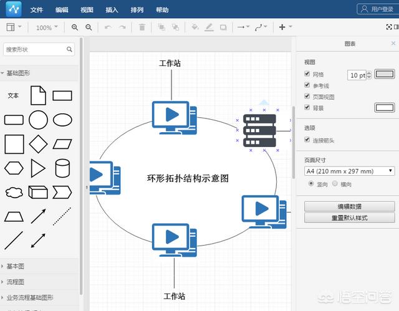Select the 3D cube shape

click(x=38, y=192)
